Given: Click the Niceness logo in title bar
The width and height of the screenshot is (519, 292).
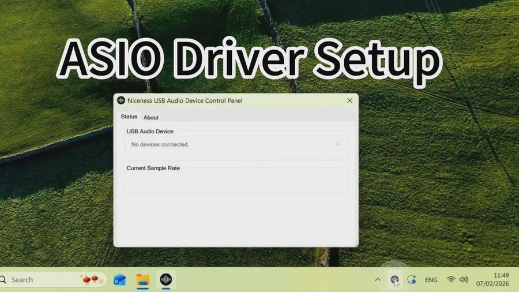Looking at the screenshot, I should 121,100.
